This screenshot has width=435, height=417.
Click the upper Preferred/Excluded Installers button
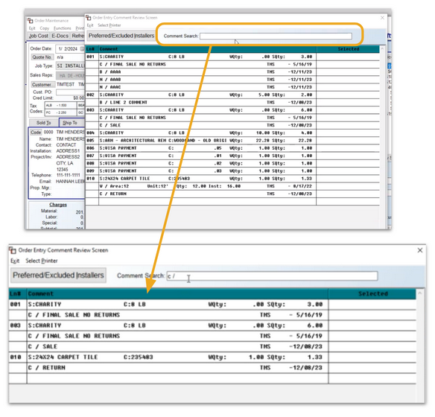[x=121, y=36]
